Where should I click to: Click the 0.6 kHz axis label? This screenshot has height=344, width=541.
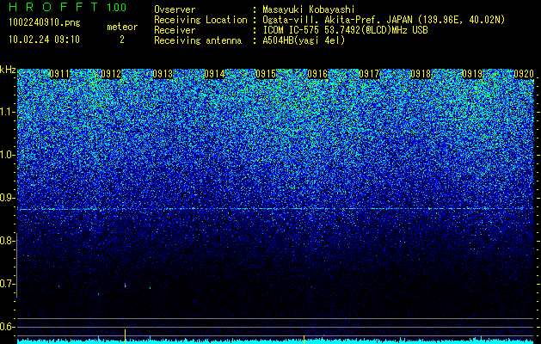7,327
